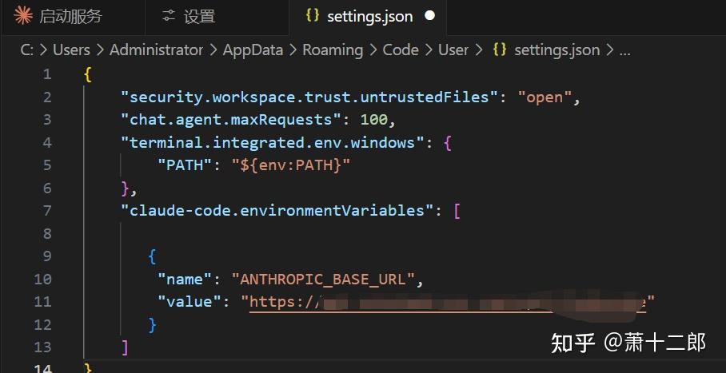726x373 pixels.
Task: Click the value 100
Action: pos(373,120)
